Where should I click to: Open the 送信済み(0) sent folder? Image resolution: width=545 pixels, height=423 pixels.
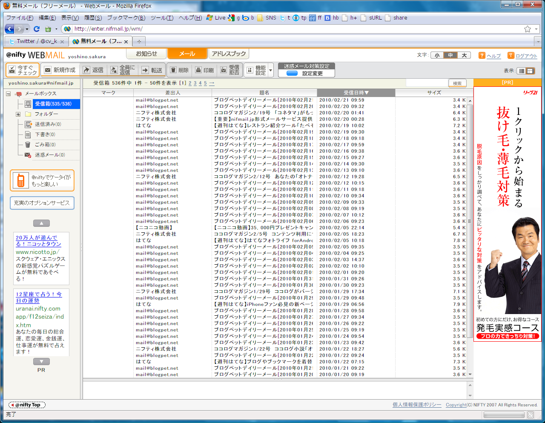click(x=48, y=124)
